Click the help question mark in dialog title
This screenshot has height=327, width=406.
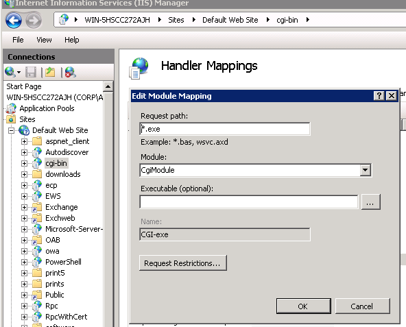coord(379,96)
